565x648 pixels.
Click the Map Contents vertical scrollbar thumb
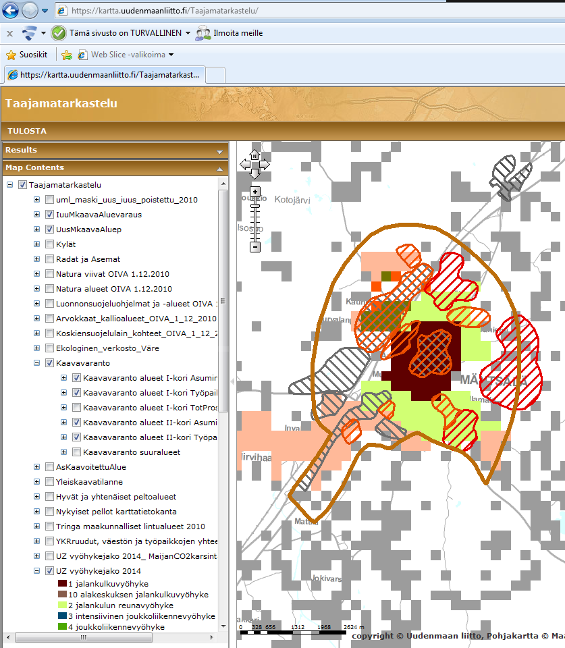223,301
